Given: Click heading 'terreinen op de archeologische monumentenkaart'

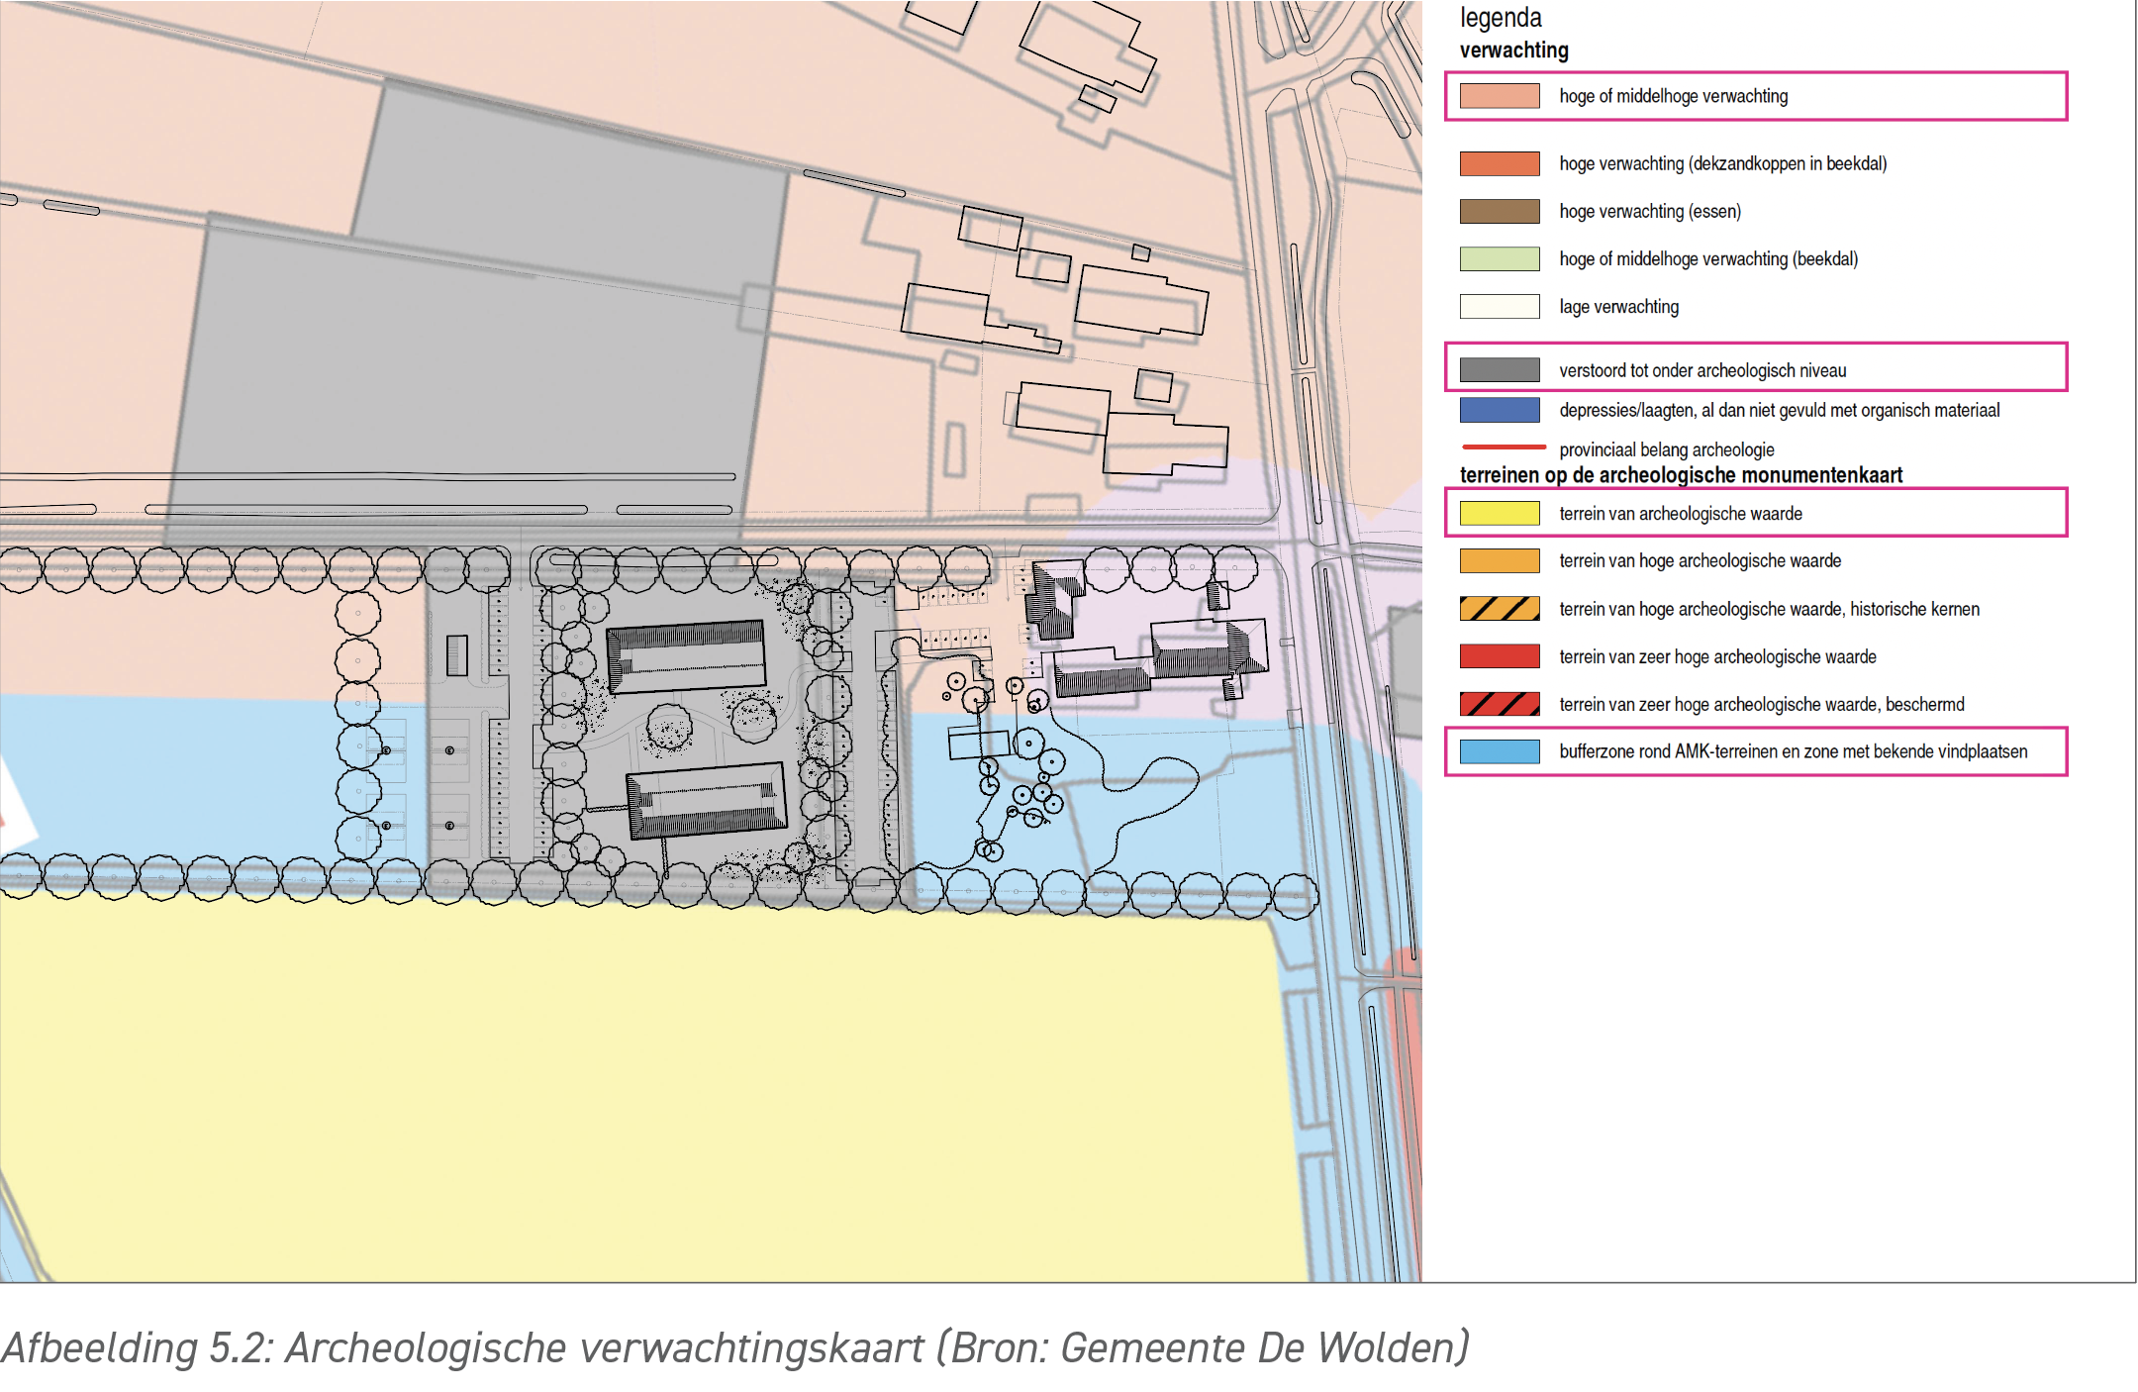Looking at the screenshot, I should [1681, 475].
